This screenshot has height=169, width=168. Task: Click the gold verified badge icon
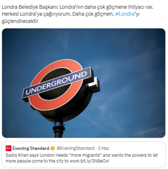(x=52, y=148)
